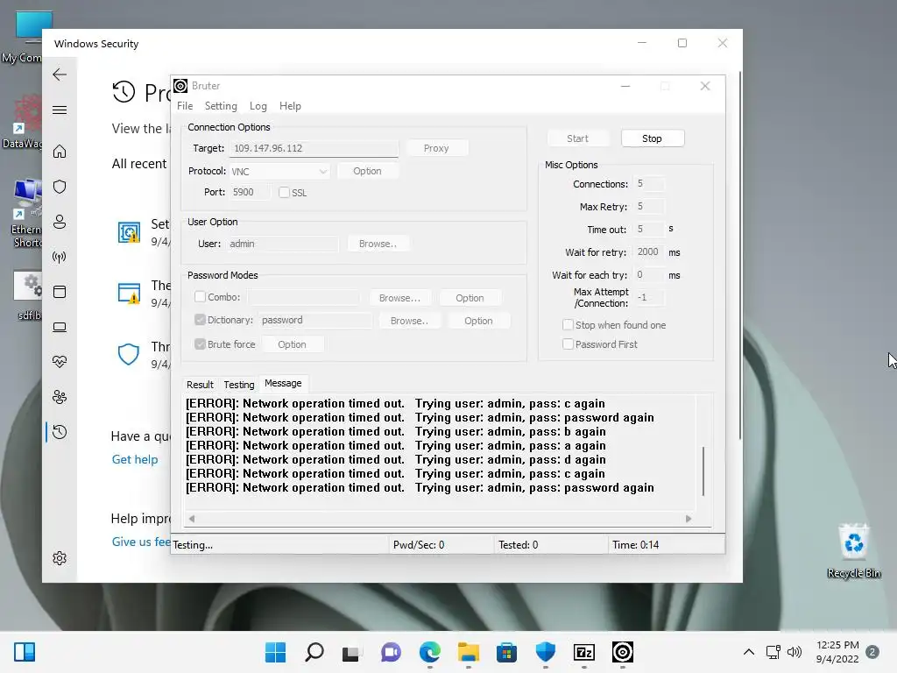Click the horizontal scrollbar left arrow
Viewport: 897px width, 673px height.
pyautogui.click(x=192, y=519)
